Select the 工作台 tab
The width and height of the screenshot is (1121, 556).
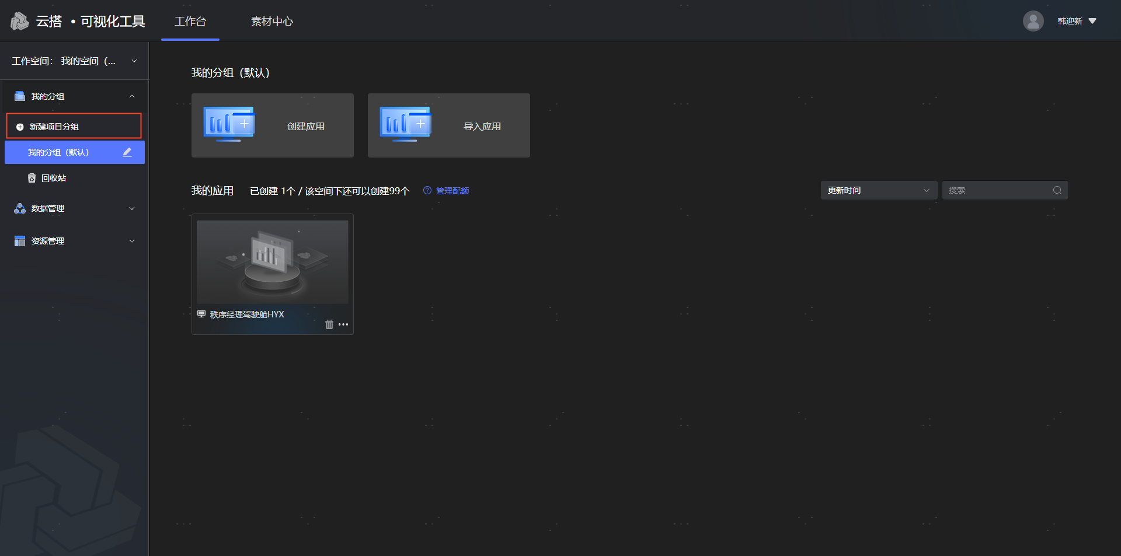(x=190, y=22)
